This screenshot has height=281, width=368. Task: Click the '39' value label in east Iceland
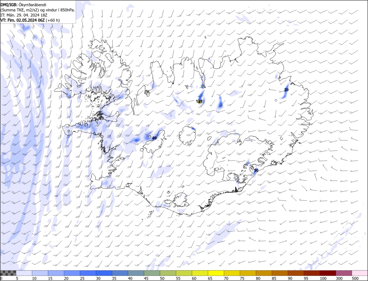(286, 90)
